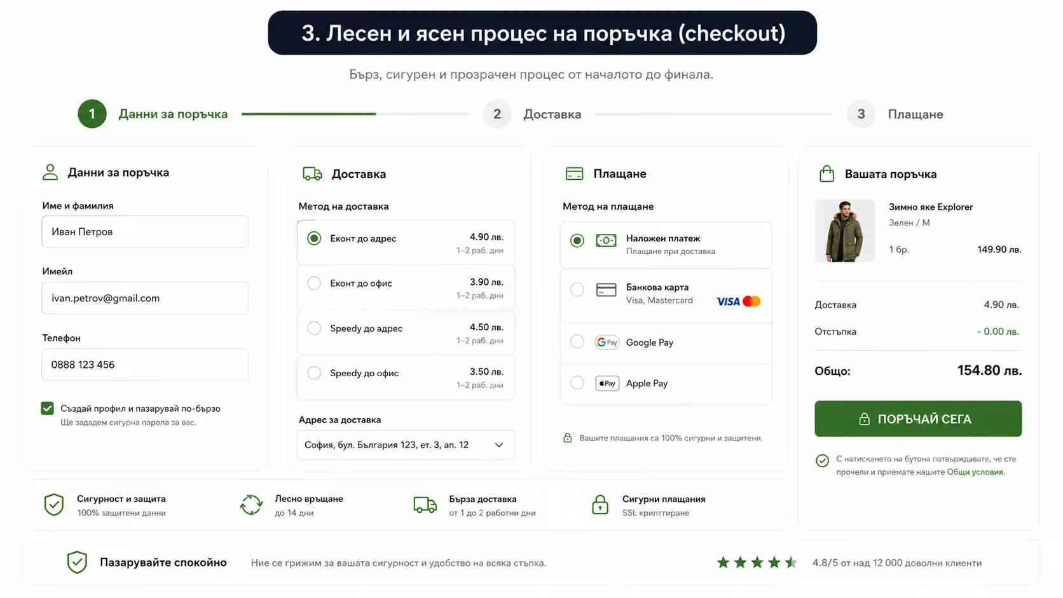Click the Телефон input field

click(145, 364)
